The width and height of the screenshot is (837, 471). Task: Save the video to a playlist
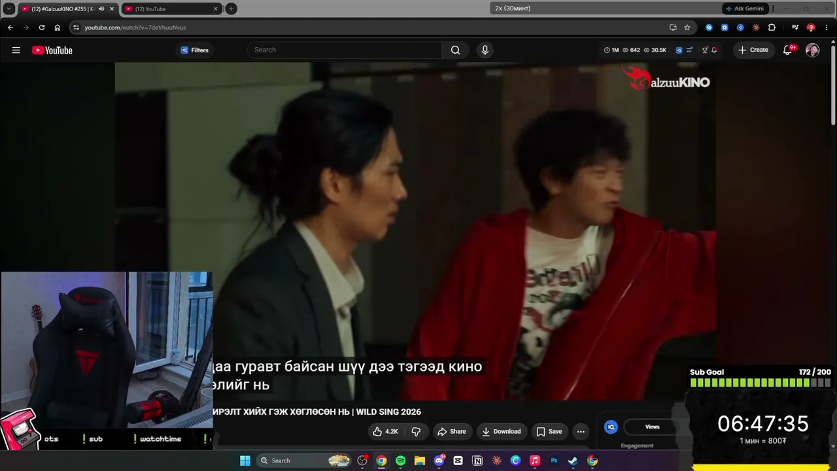549,432
